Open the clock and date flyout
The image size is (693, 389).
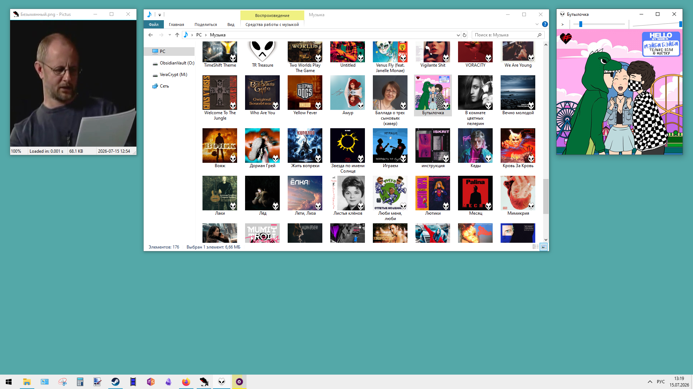click(679, 382)
